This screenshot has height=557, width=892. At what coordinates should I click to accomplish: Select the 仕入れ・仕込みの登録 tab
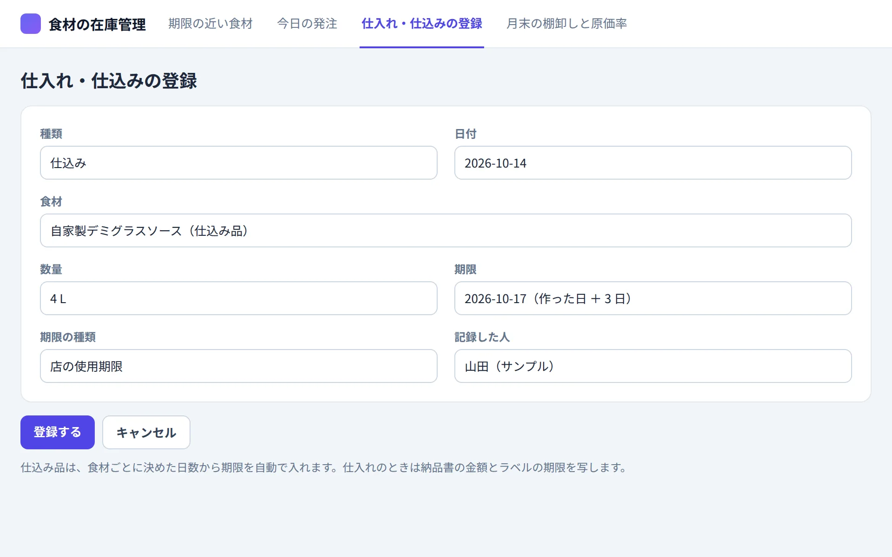(x=422, y=24)
